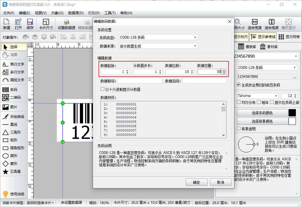Select the 圆角矩形 rounded rectangle tool
Viewport: 302px width, 207px height.
tap(14, 148)
